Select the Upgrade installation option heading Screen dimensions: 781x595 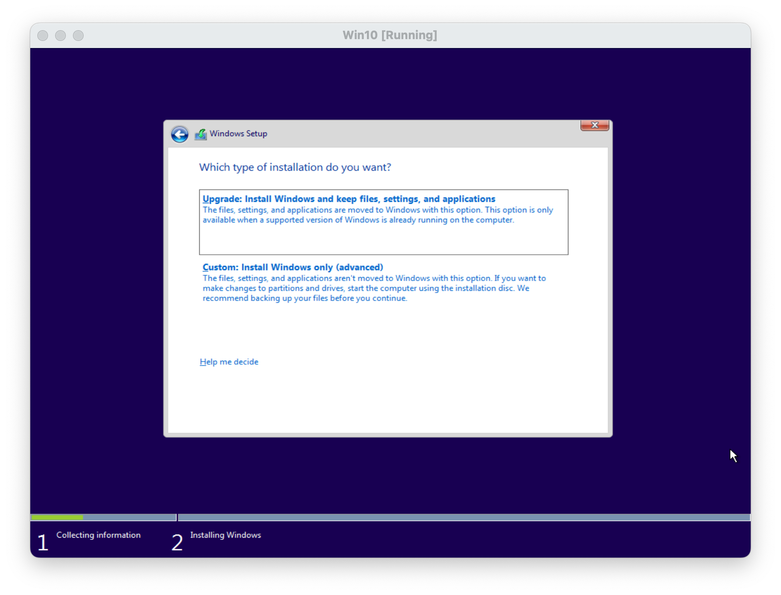point(349,199)
